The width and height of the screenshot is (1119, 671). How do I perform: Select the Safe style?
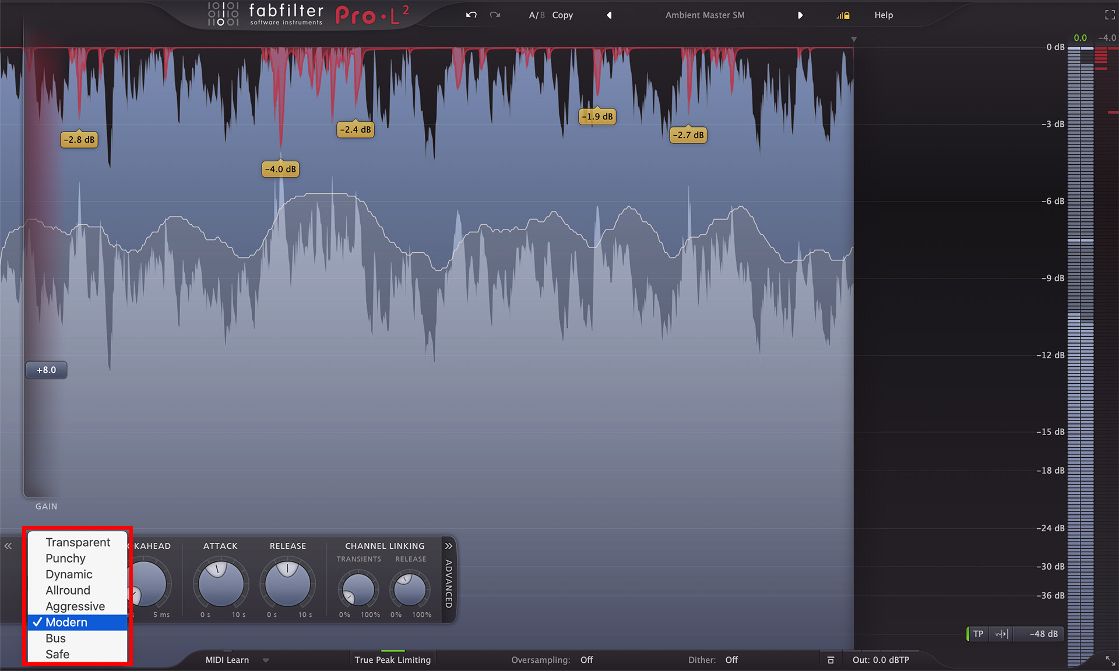[78, 654]
